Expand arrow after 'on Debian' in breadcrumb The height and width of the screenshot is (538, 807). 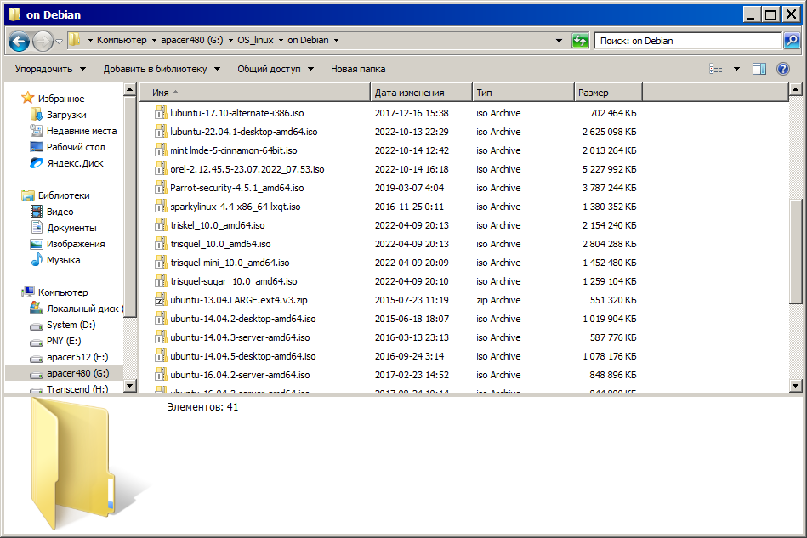(x=336, y=40)
